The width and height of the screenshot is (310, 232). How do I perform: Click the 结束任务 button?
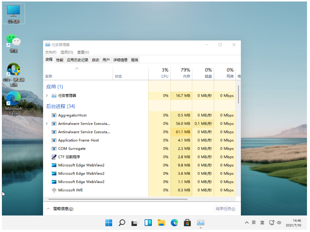[x=225, y=209]
